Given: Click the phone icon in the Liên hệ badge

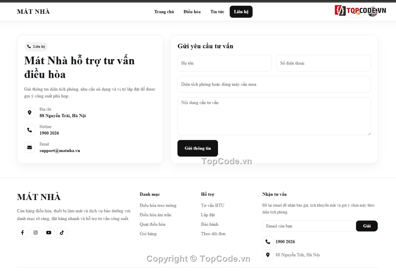Looking at the screenshot, I should (29, 46).
